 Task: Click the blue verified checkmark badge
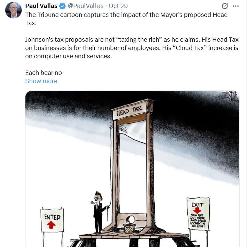pos(62,6)
